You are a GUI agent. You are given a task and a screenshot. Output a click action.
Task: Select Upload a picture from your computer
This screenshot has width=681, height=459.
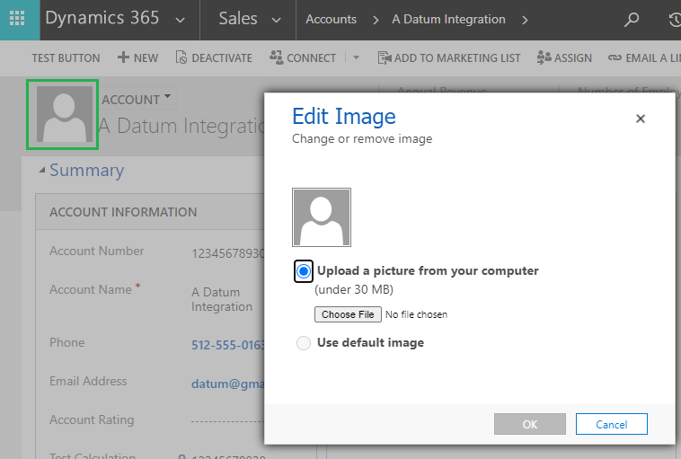(x=304, y=271)
